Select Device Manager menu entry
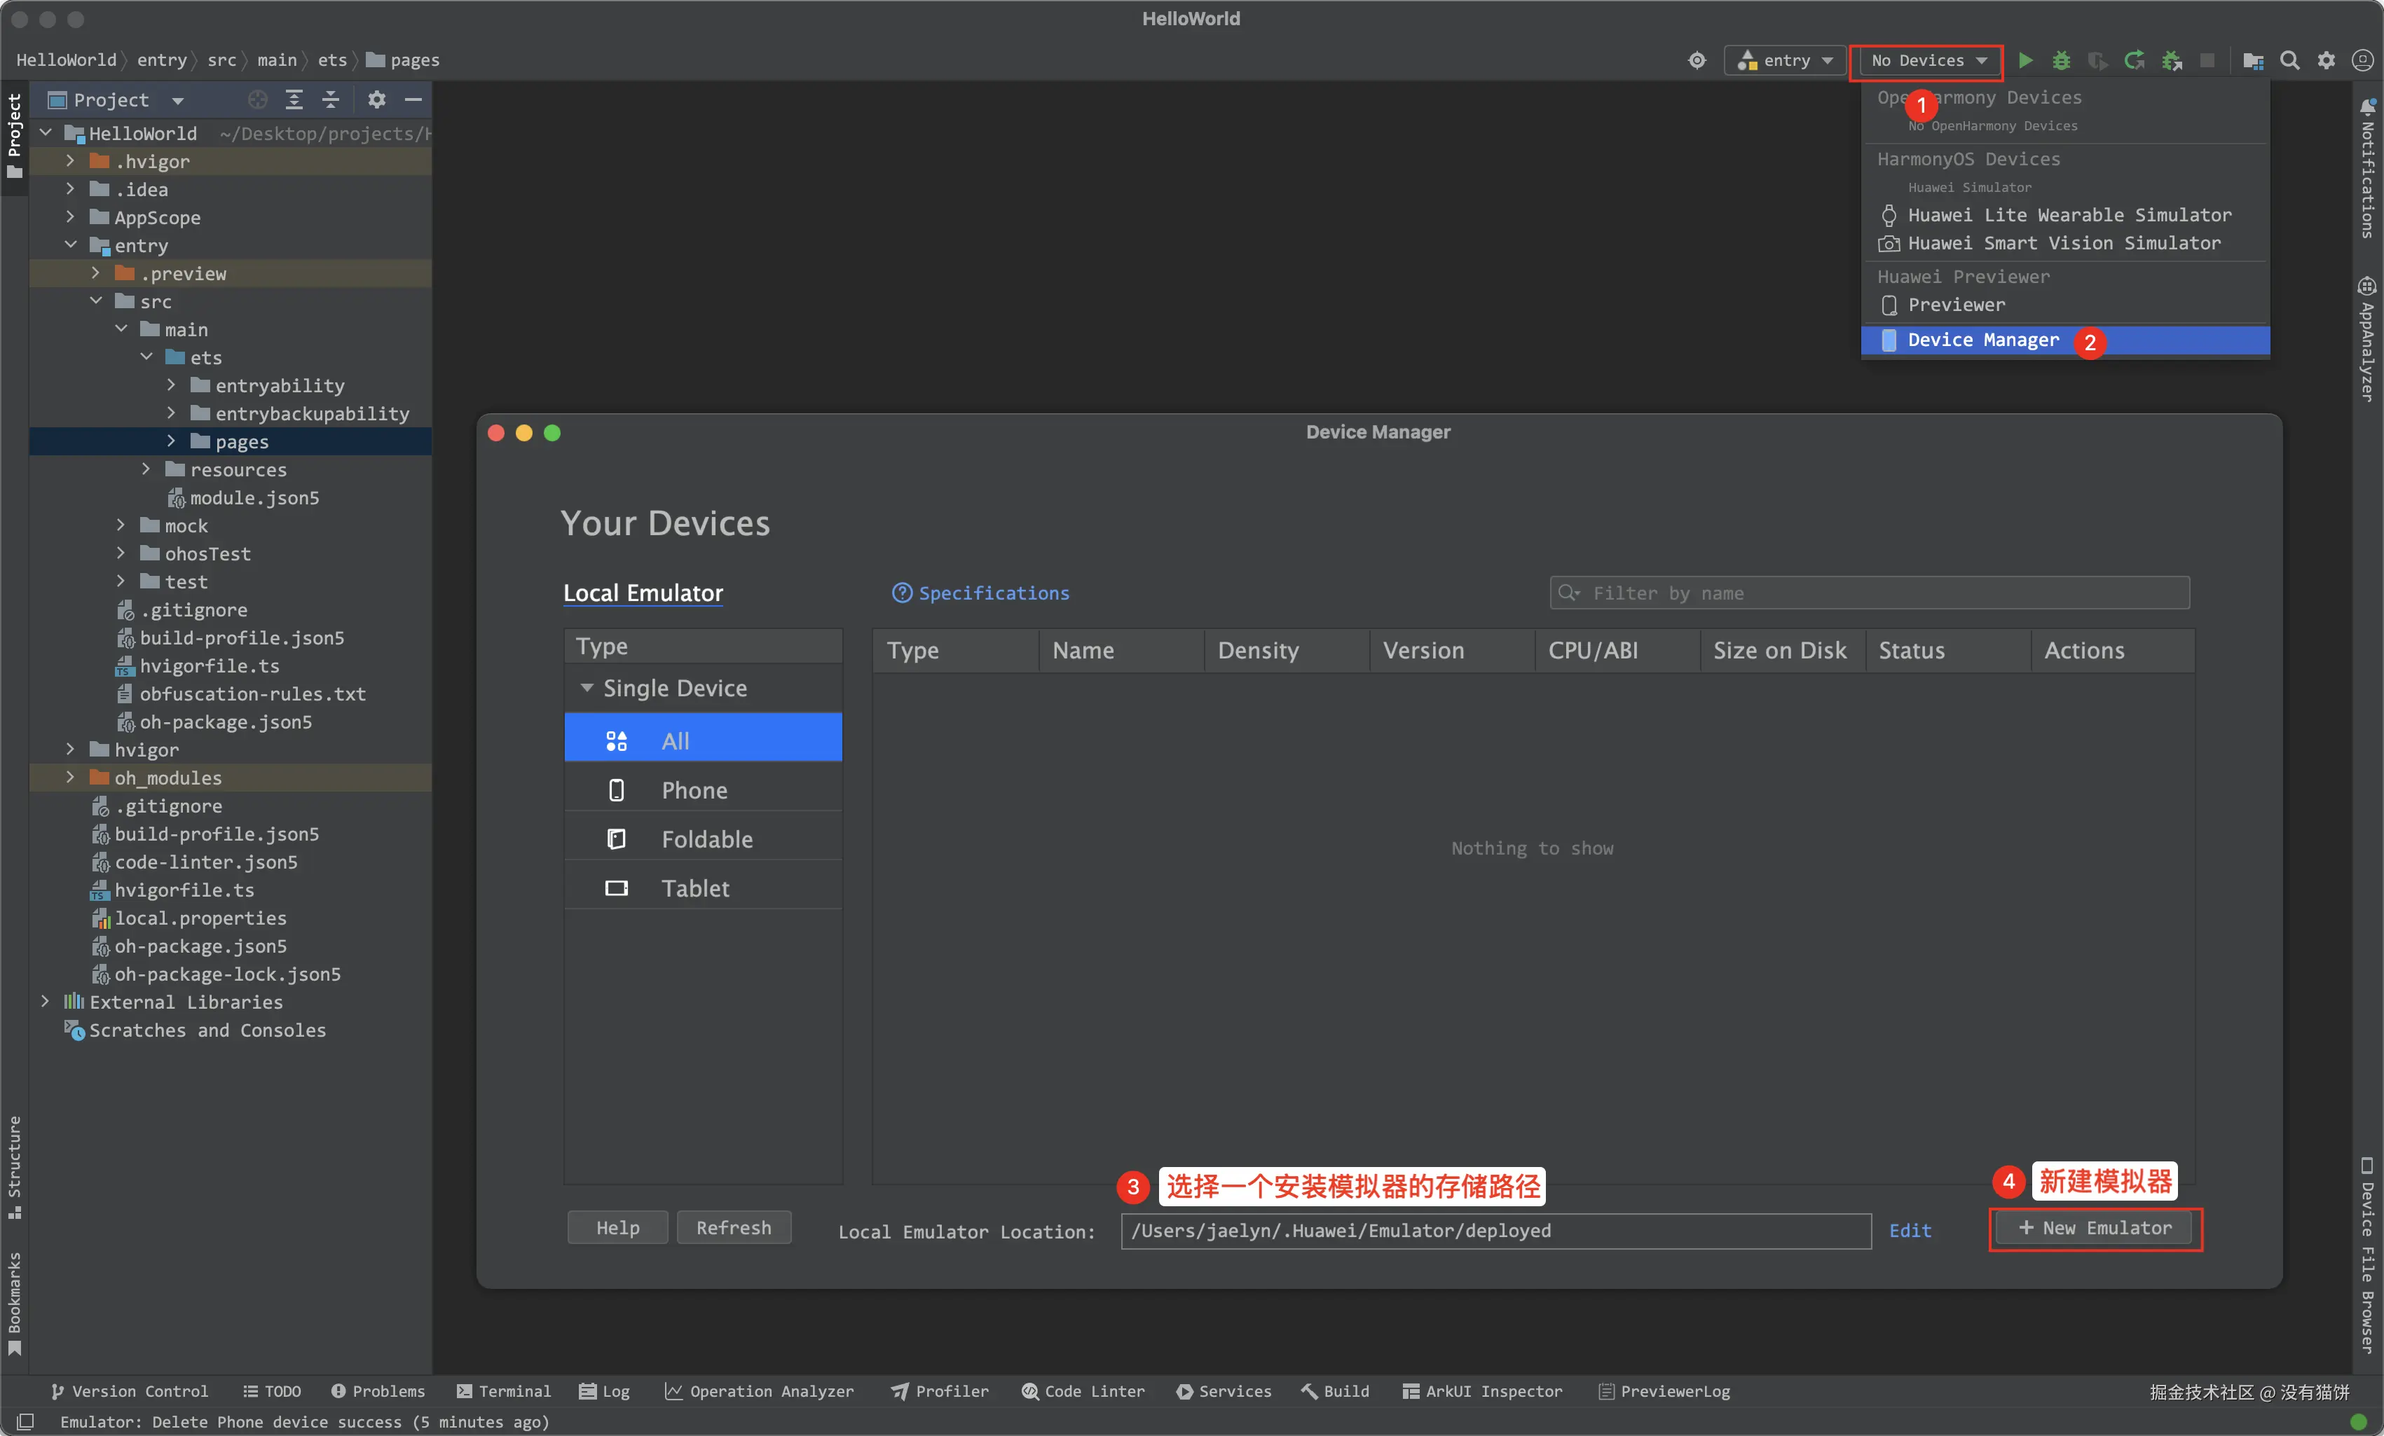This screenshot has width=2384, height=1436. [1982, 340]
